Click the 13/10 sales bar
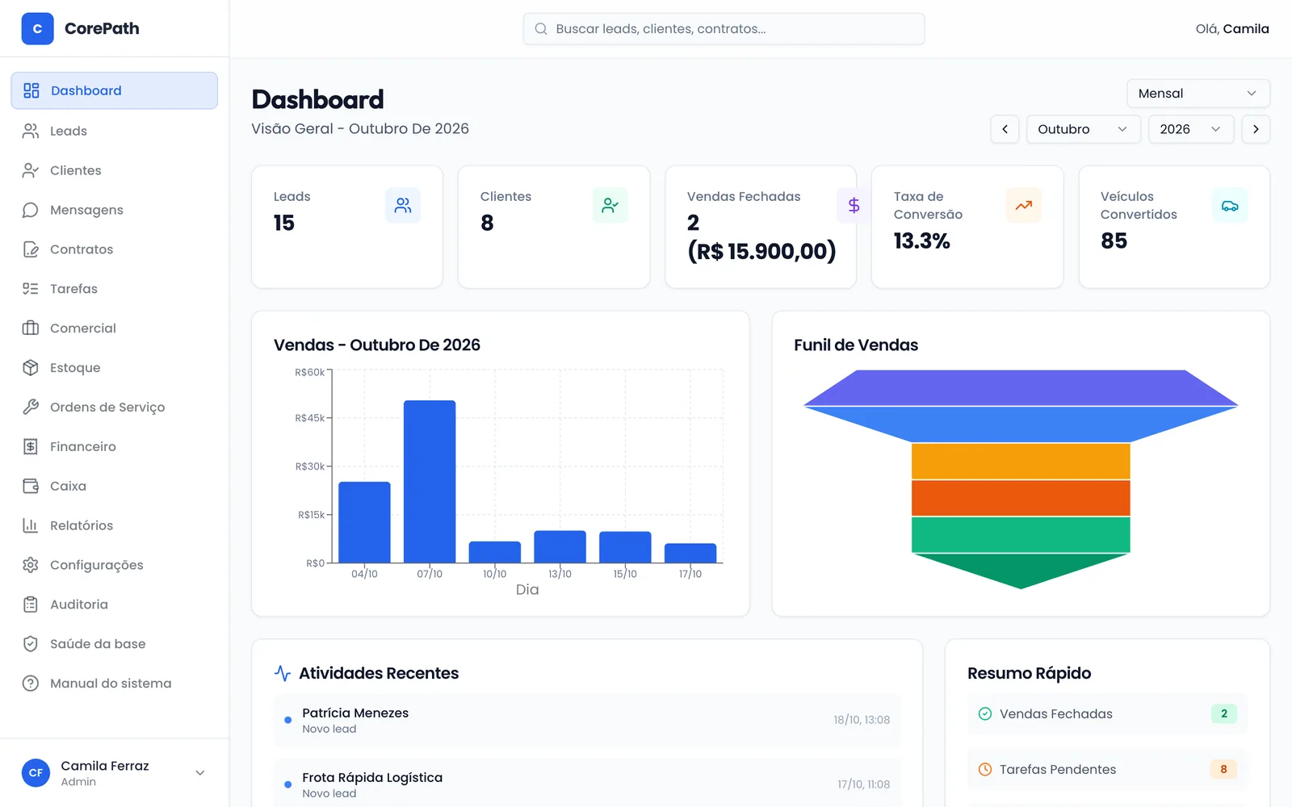Screen dimensions: 1292x807 point(560,546)
